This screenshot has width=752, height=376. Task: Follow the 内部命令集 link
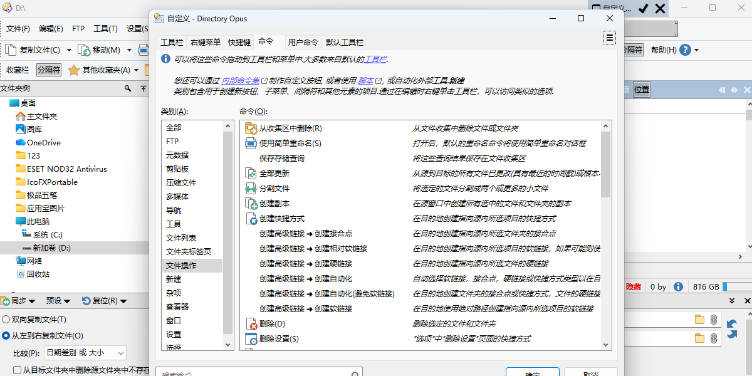click(241, 81)
